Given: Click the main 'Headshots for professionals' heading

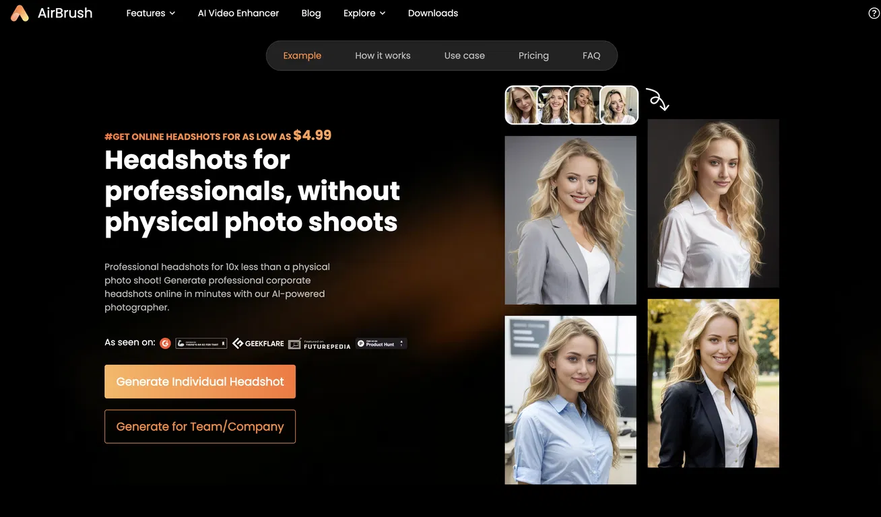Looking at the screenshot, I should point(253,191).
